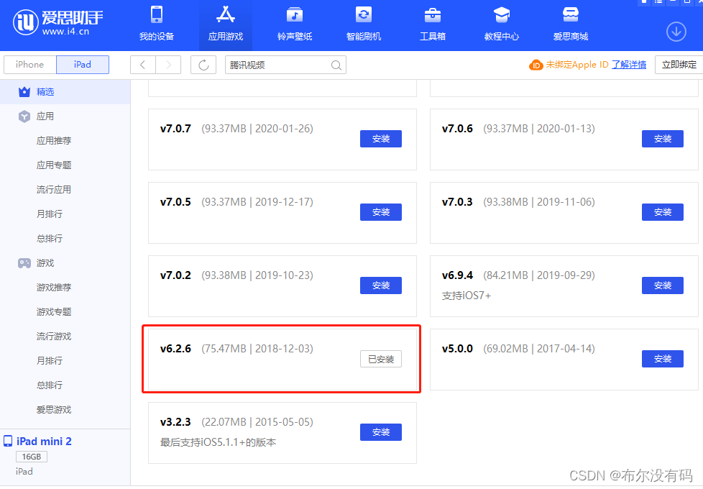Install version v7.0.5
The width and height of the screenshot is (703, 489).
pyautogui.click(x=381, y=212)
